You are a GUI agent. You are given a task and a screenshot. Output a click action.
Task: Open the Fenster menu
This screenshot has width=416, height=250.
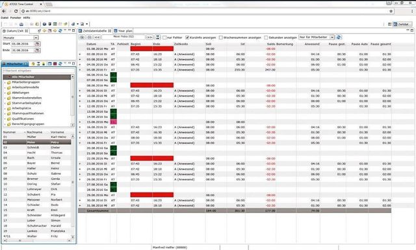click(16, 17)
